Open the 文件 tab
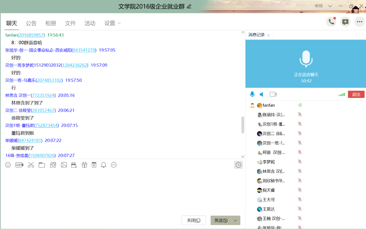 tap(70, 23)
